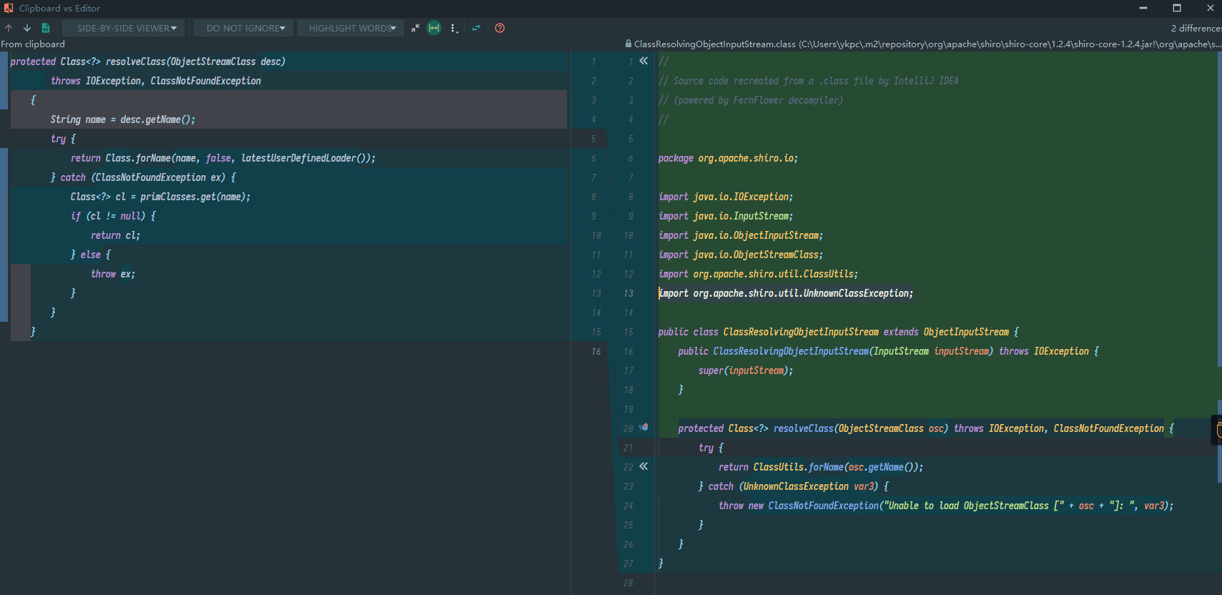Image resolution: width=1222 pixels, height=595 pixels.
Task: Click the 'public class ClassResolvingObjectInputStream' declaration
Action: point(838,332)
